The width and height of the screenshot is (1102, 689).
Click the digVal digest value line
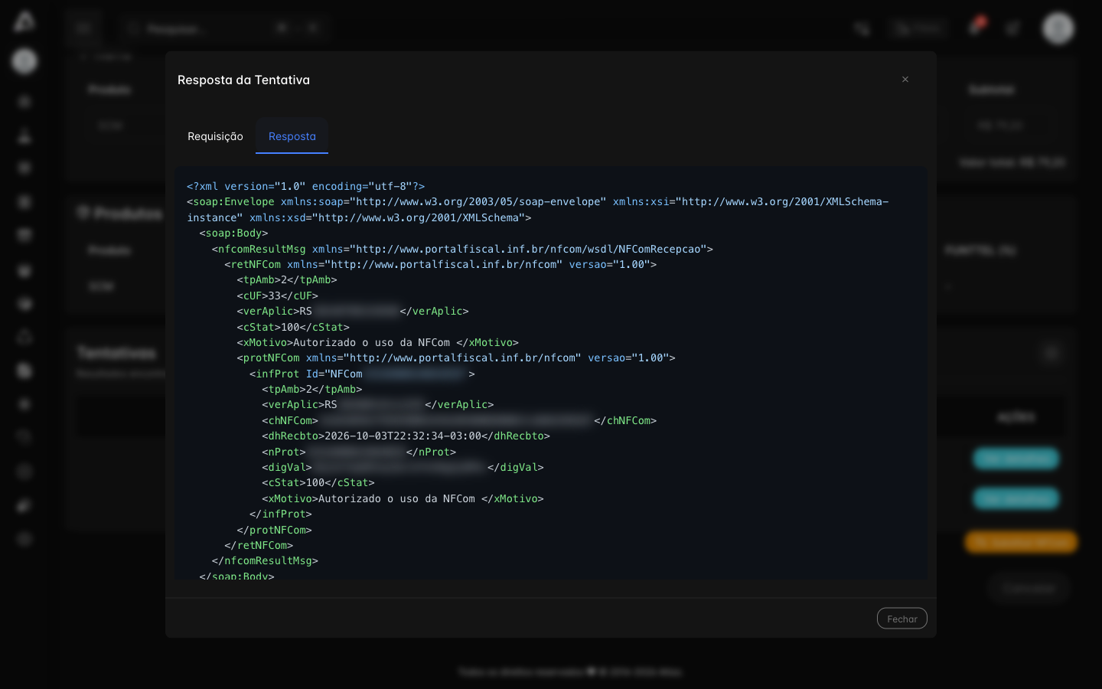(403, 467)
